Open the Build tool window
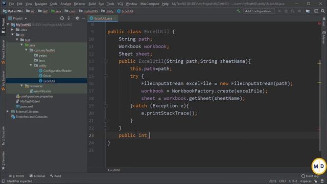 point(56,176)
